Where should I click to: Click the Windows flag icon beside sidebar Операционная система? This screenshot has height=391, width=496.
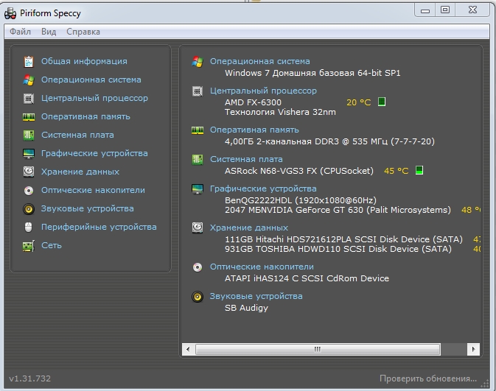tap(29, 80)
